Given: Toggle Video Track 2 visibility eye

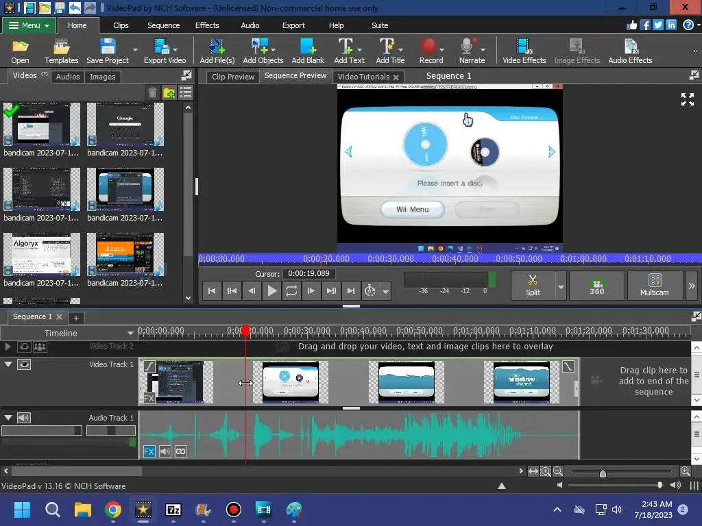Looking at the screenshot, I should tap(24, 347).
